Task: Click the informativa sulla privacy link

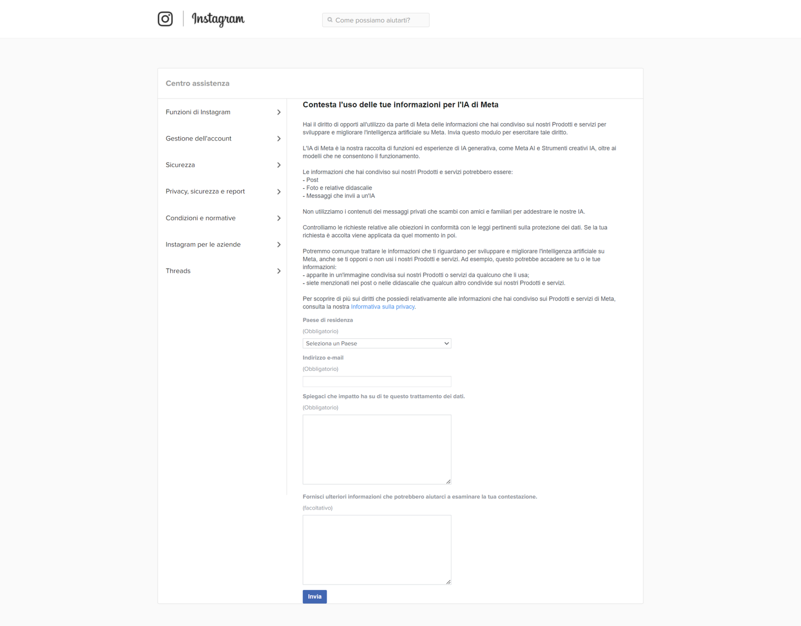Action: (x=380, y=306)
